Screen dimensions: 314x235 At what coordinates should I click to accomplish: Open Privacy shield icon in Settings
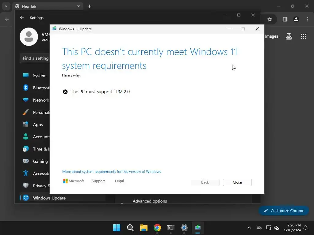26,185
